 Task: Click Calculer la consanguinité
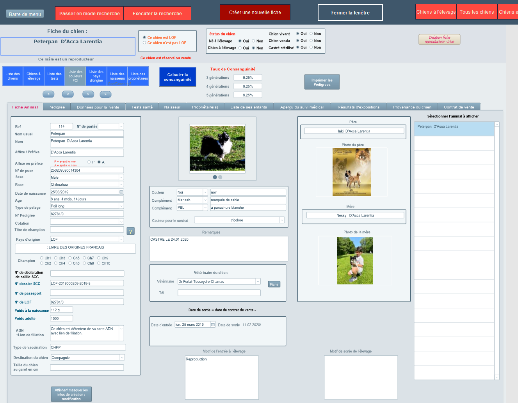(177, 76)
